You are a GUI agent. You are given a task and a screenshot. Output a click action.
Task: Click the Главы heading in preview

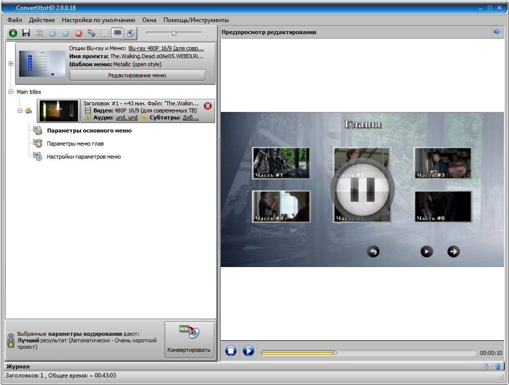pos(363,124)
